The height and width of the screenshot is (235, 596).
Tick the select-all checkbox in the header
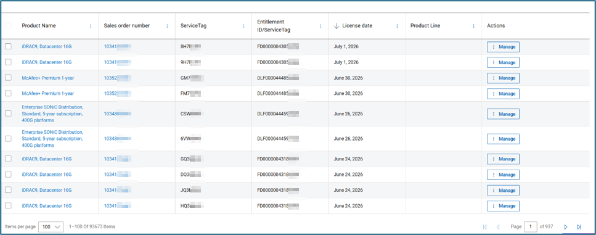9,25
